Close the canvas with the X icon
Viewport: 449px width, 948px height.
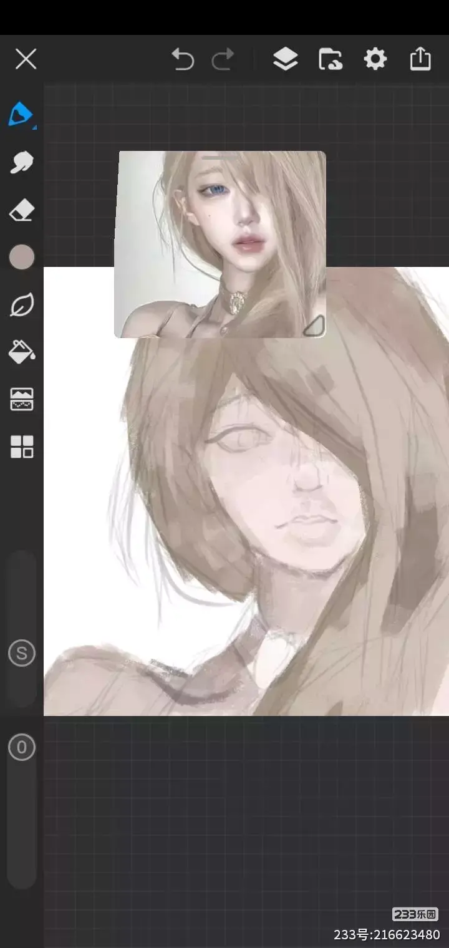point(26,59)
